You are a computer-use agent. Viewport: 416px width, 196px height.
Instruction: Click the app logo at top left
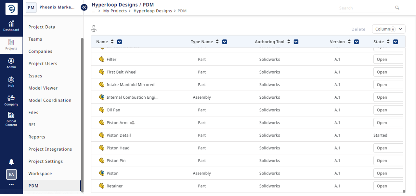pos(11,9)
